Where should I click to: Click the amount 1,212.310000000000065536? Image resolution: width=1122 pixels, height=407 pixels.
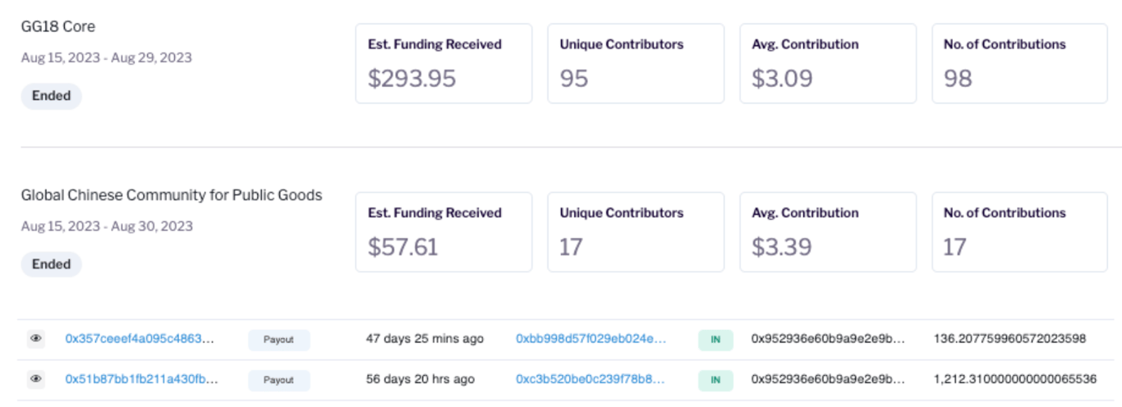[x=1014, y=379]
